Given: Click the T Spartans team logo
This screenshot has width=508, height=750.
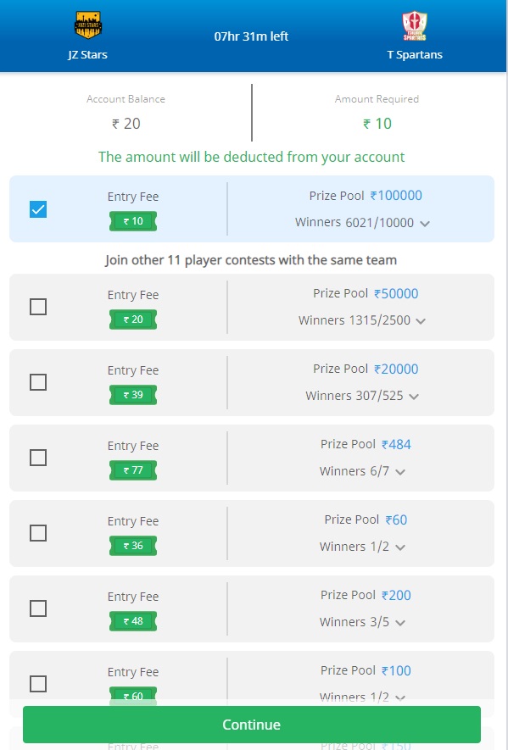Looking at the screenshot, I should point(414,25).
